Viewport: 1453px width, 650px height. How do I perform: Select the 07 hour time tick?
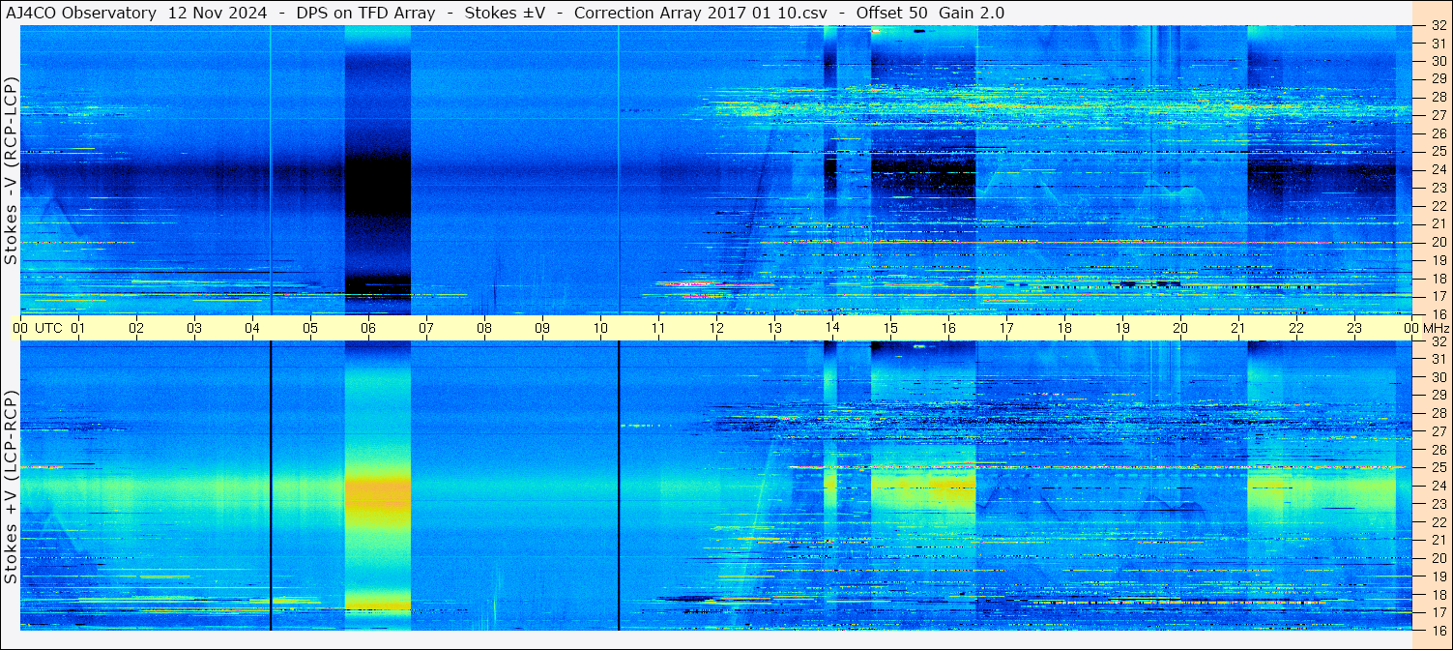click(x=426, y=328)
